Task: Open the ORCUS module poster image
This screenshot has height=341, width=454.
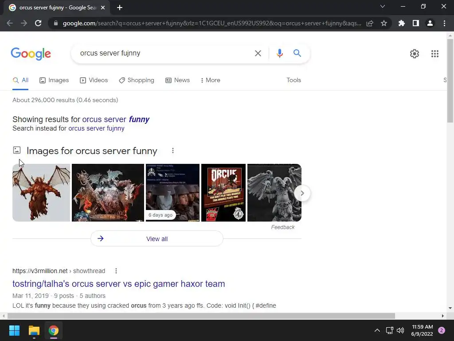Action: [223, 193]
